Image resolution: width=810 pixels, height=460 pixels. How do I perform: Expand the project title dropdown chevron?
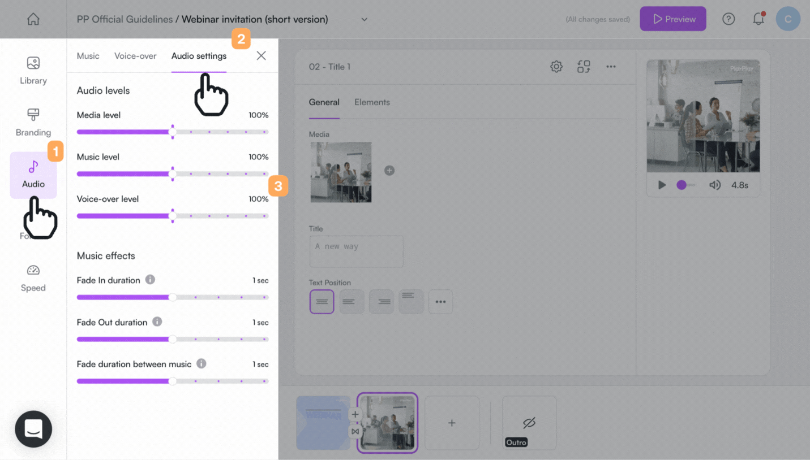365,19
